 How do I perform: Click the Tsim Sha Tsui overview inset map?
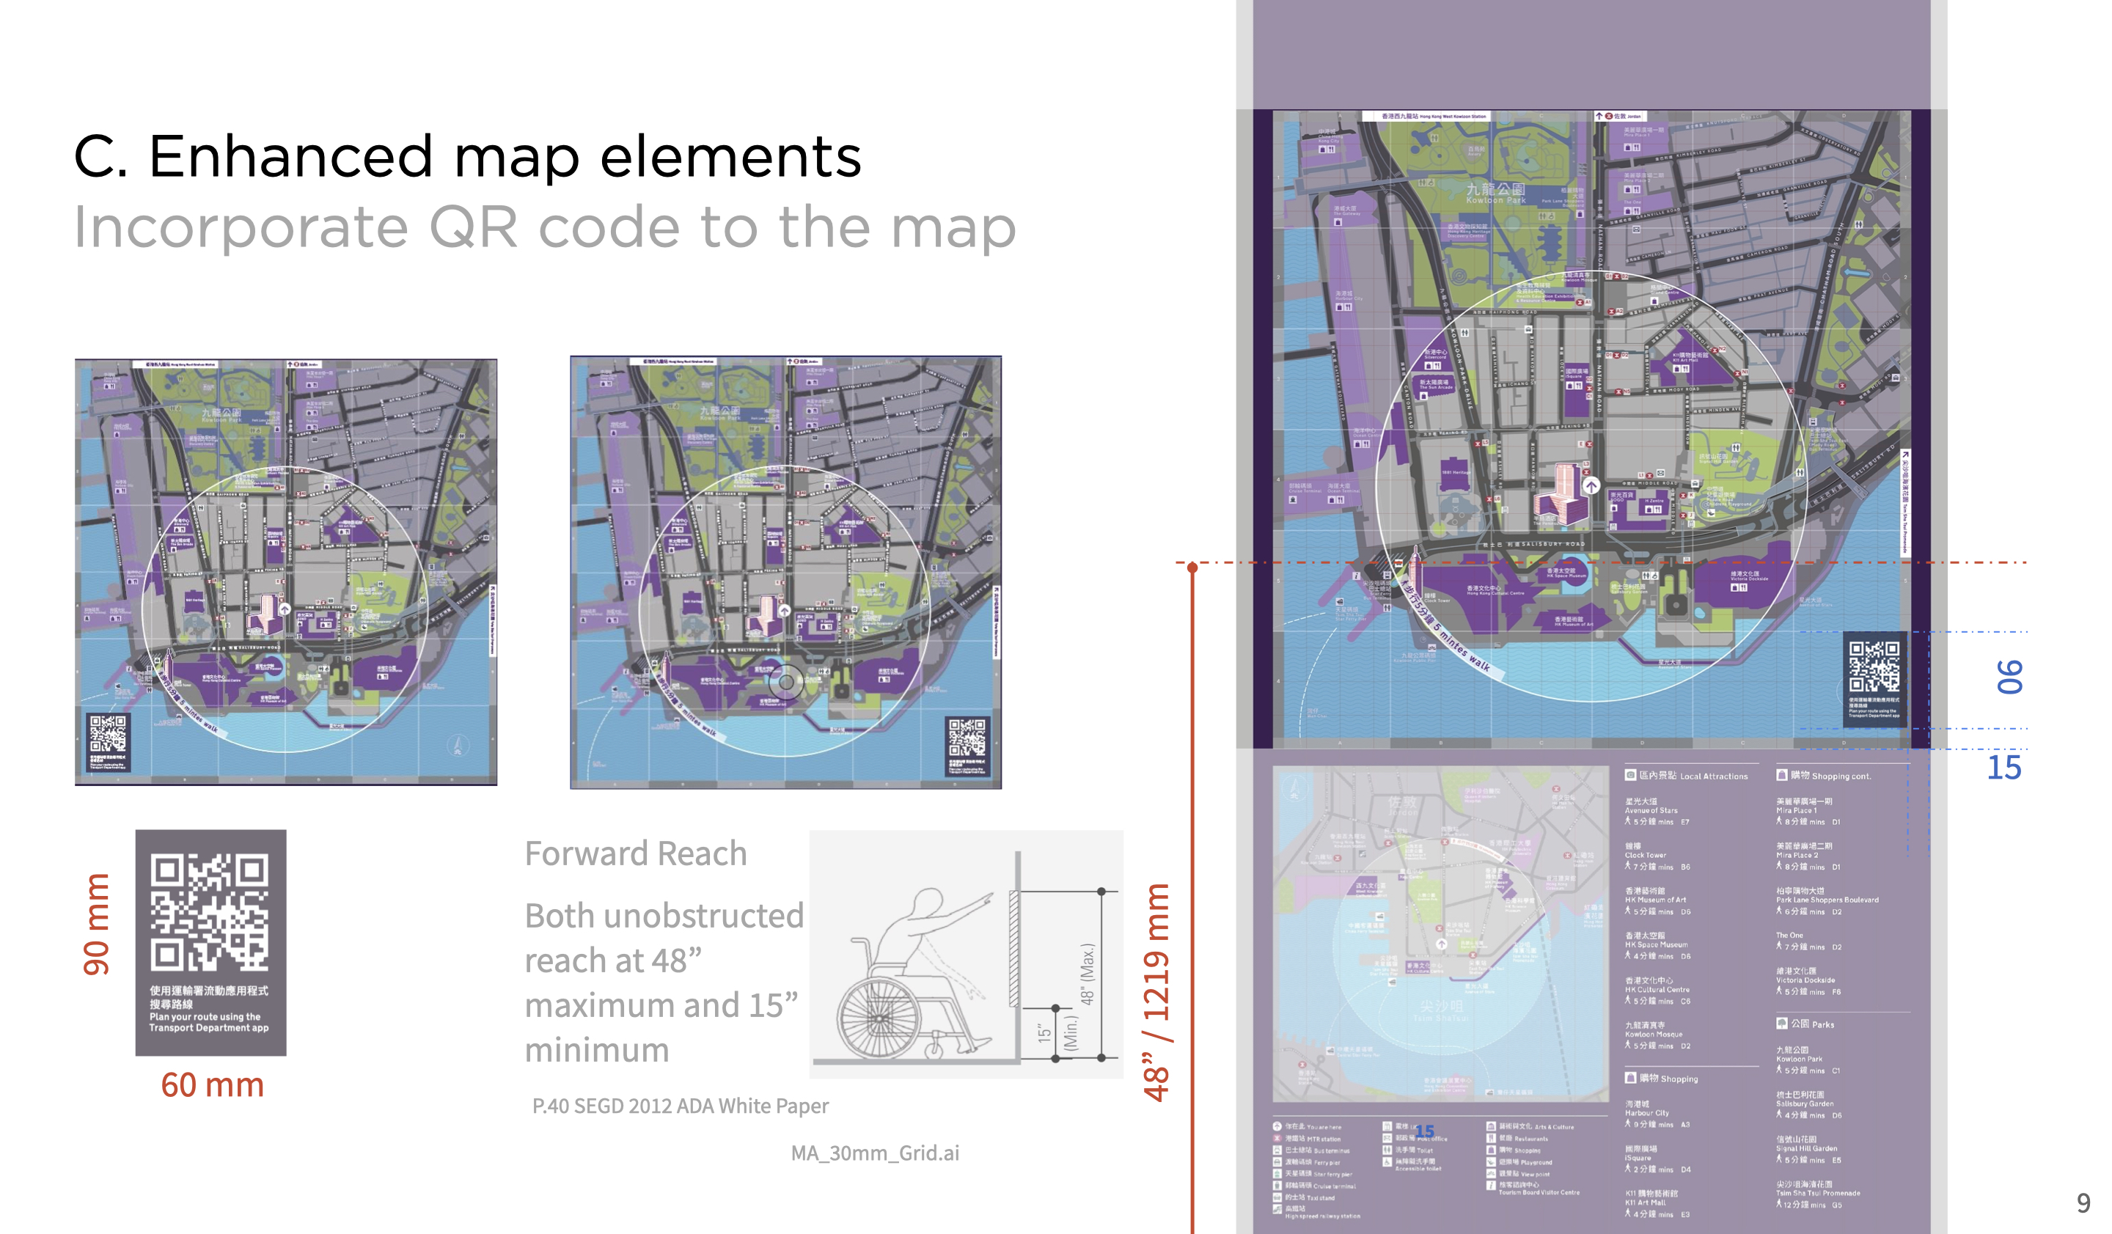(1440, 933)
